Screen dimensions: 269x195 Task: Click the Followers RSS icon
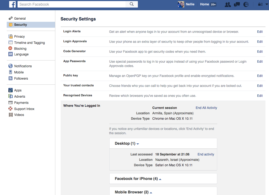[11, 78]
